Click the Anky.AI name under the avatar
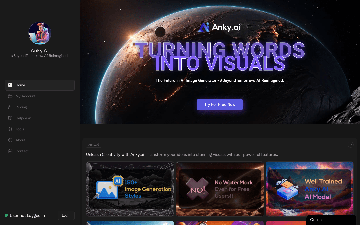This screenshot has width=360, height=225. point(40,51)
